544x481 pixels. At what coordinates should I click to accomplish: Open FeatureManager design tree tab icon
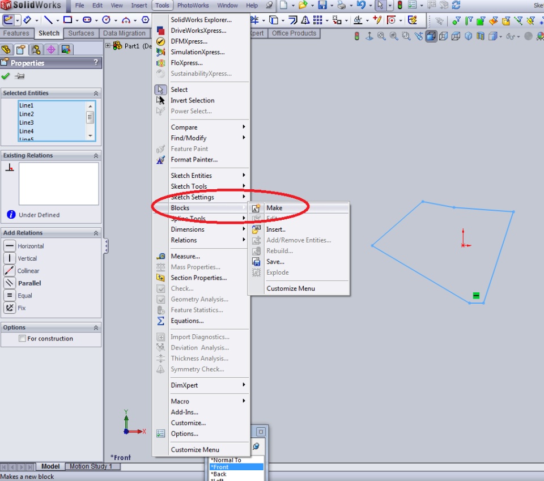tap(6, 50)
